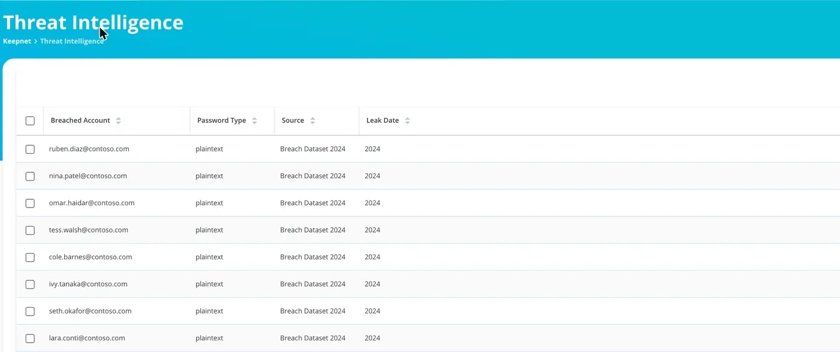This screenshot has height=352, width=840.
Task: Check the omar.haidar@contoso.com row checkbox
Action: (x=30, y=203)
